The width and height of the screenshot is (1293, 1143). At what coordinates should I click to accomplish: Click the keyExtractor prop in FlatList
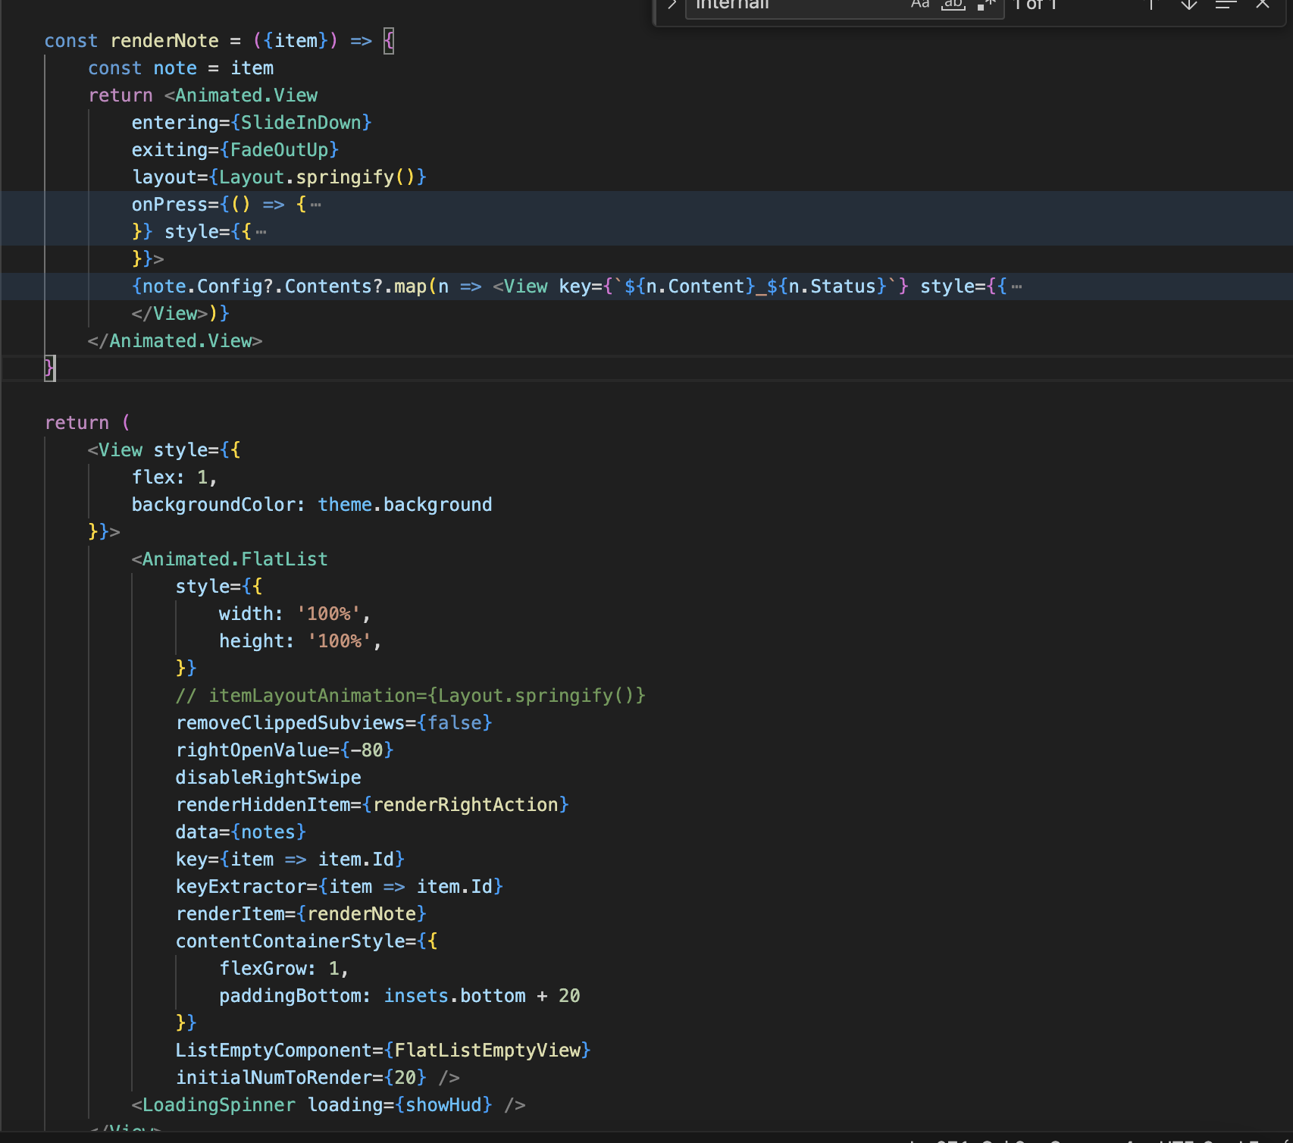(243, 886)
